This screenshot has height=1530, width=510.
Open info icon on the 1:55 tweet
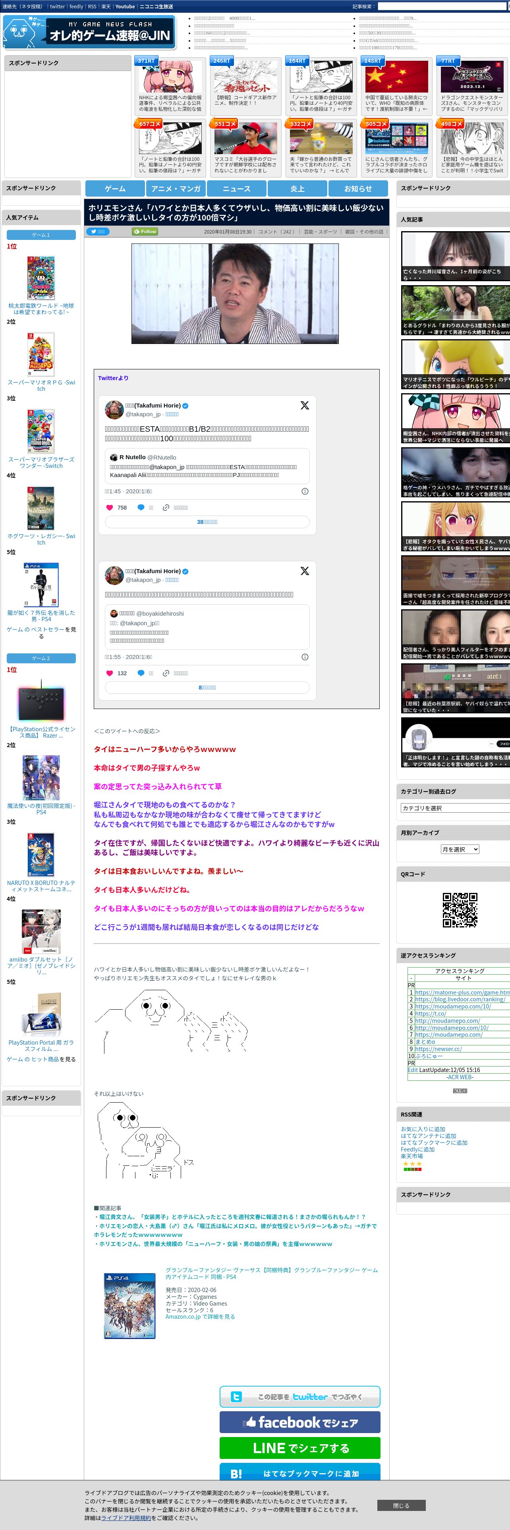305,657
